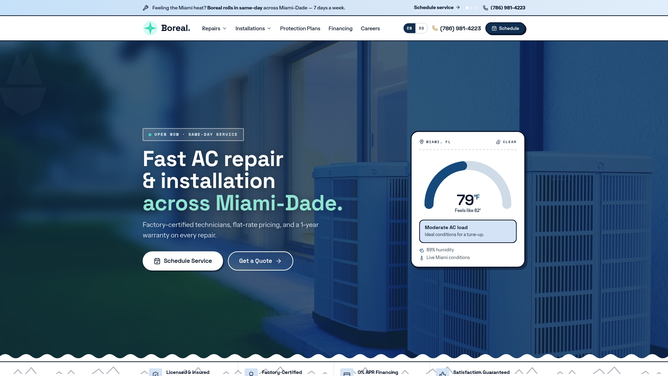Click the arrow next to Schedule service link

[x=458, y=7]
